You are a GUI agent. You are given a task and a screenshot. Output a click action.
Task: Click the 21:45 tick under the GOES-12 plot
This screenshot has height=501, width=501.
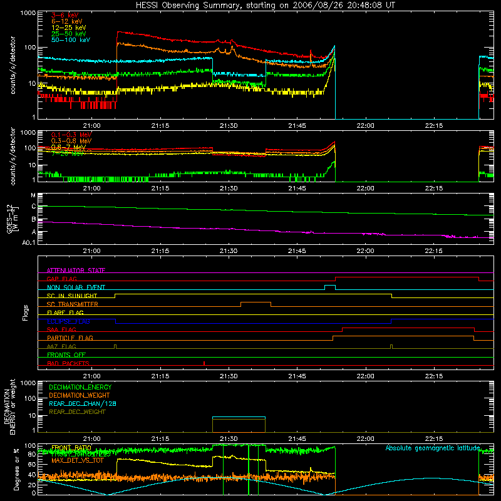click(297, 251)
